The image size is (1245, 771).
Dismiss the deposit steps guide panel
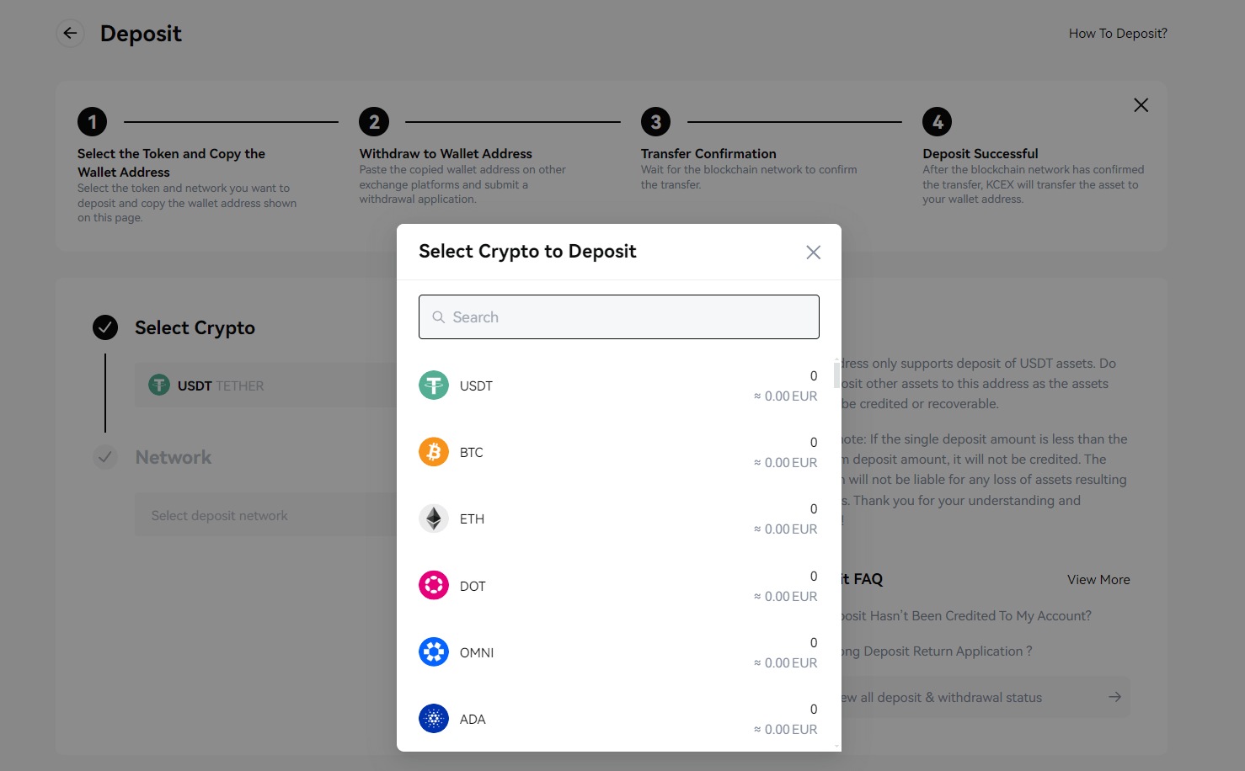(x=1141, y=105)
